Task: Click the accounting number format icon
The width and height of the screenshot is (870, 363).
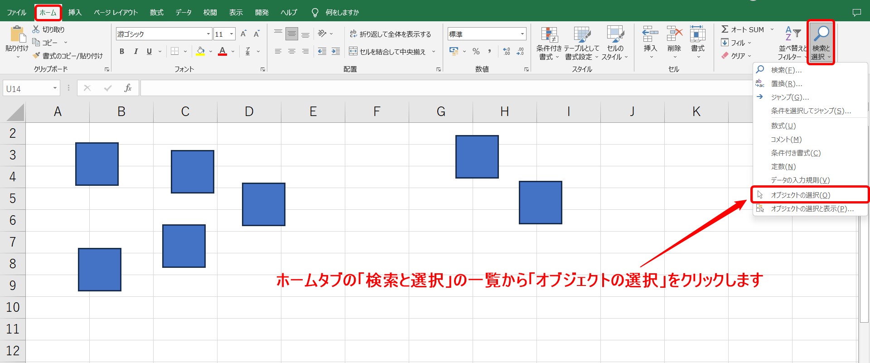Action: (x=454, y=51)
